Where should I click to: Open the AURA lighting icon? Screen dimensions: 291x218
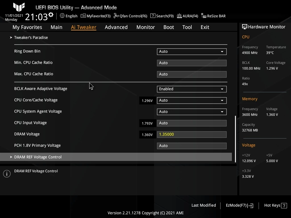click(x=179, y=16)
